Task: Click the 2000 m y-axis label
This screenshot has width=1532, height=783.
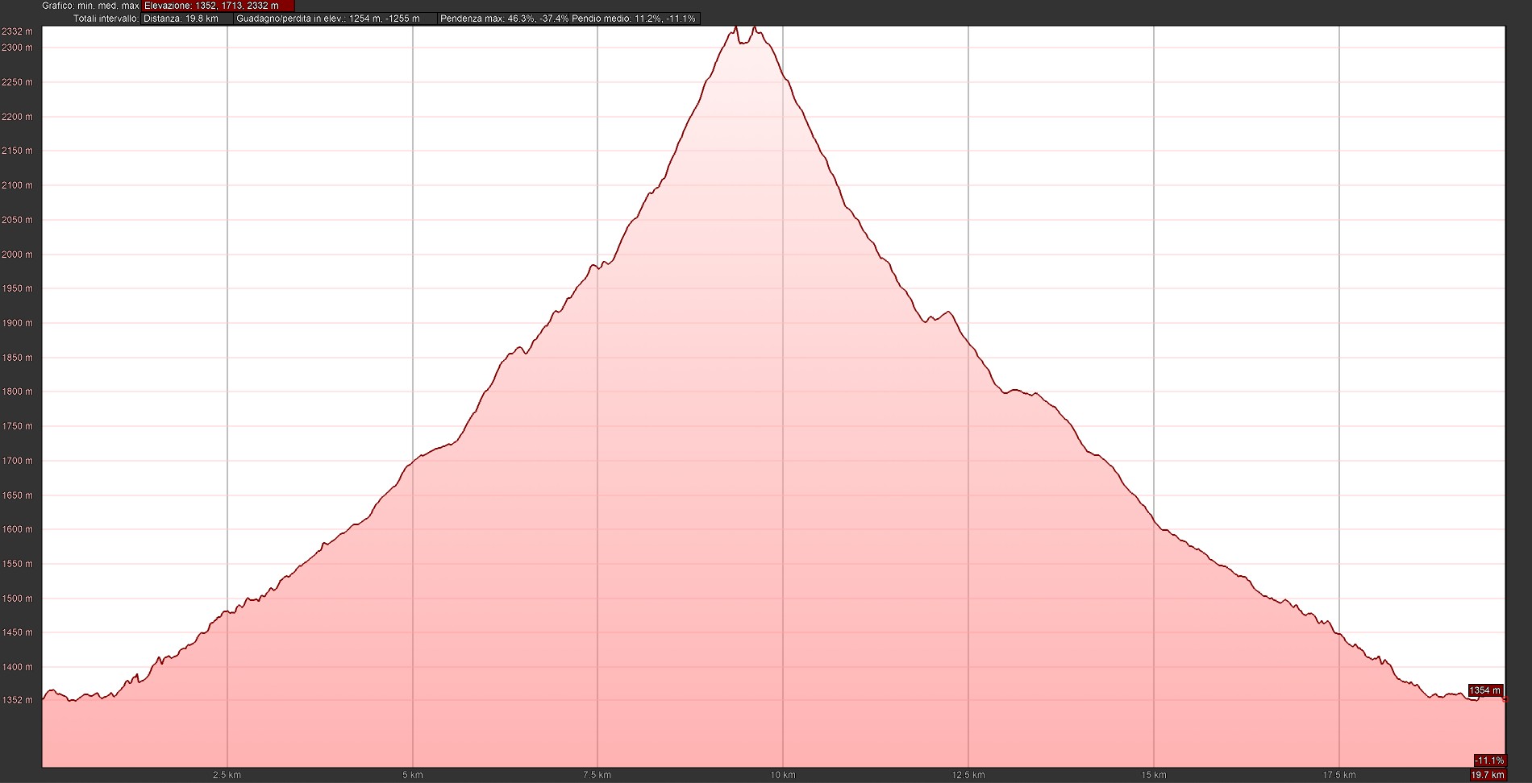Action: (x=17, y=255)
